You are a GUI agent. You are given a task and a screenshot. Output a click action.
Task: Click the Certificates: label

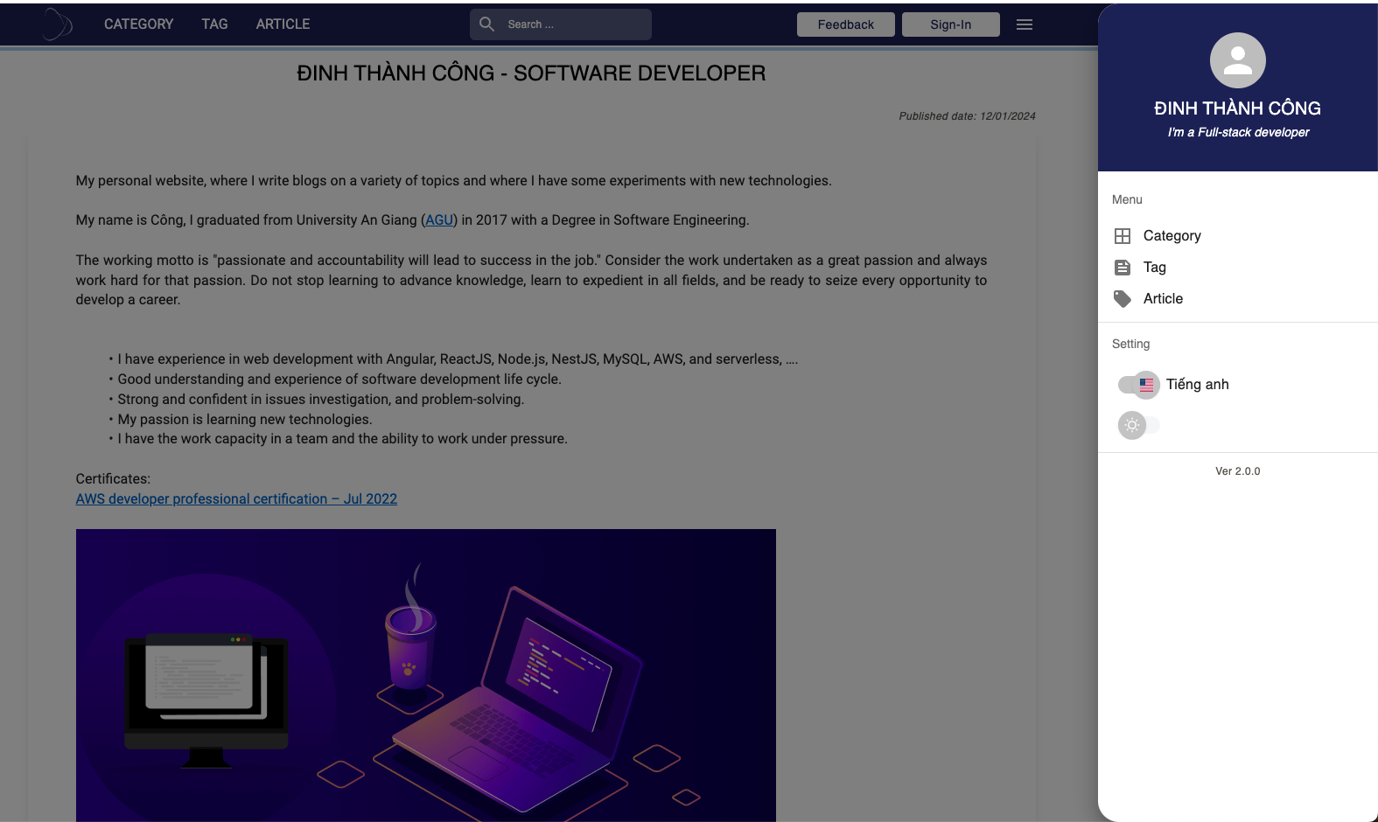[x=113, y=479]
